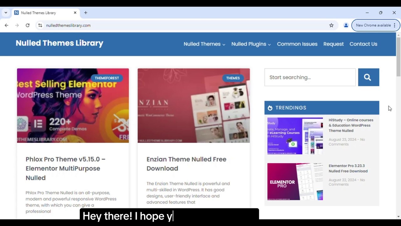
Task: Click the Nulled Themes Library tab favicon
Action: click(x=16, y=13)
